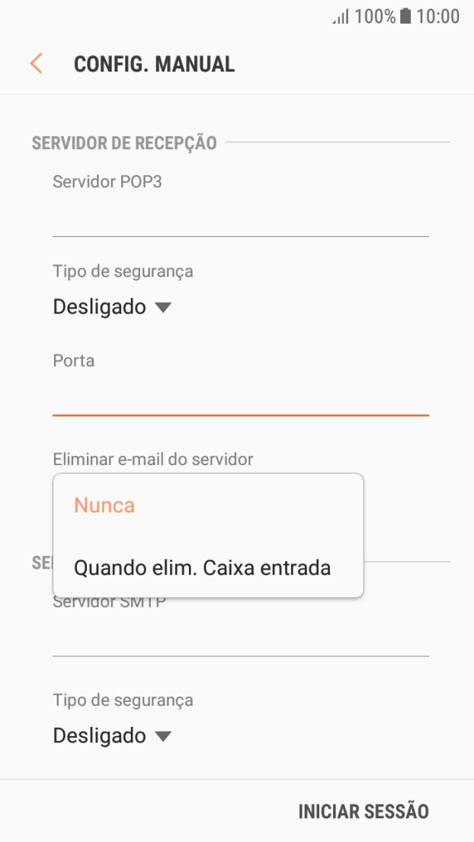The height and width of the screenshot is (842, 474).
Task: Tap the orange chevron next to Config. Manual
Action: [x=35, y=64]
